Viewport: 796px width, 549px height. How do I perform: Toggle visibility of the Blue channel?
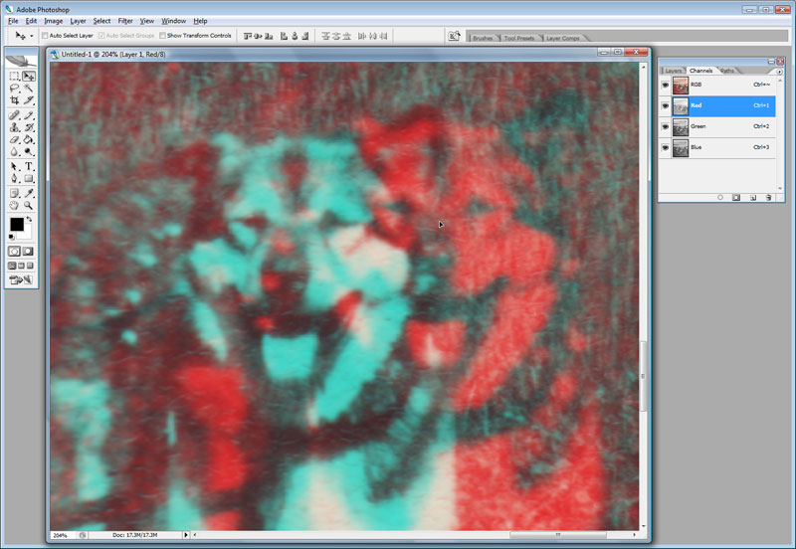click(665, 147)
